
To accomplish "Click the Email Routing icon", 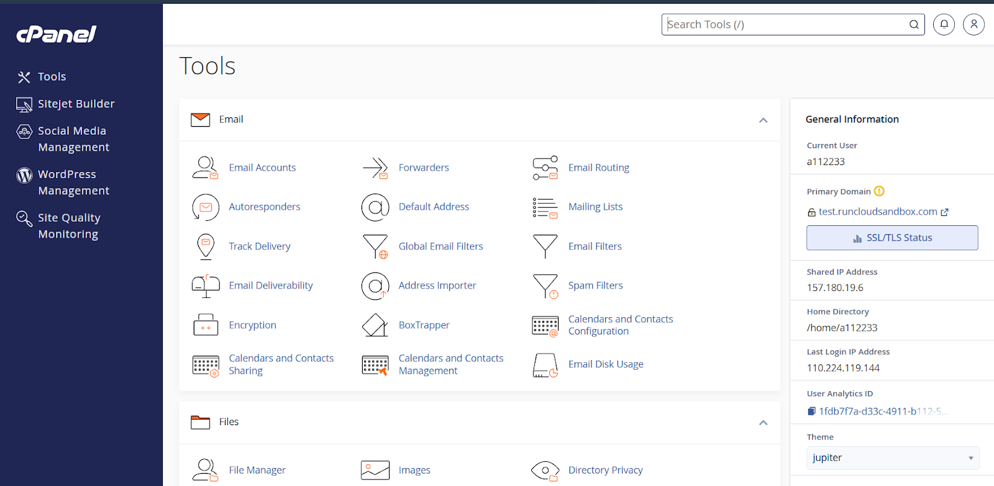I will pos(545,168).
